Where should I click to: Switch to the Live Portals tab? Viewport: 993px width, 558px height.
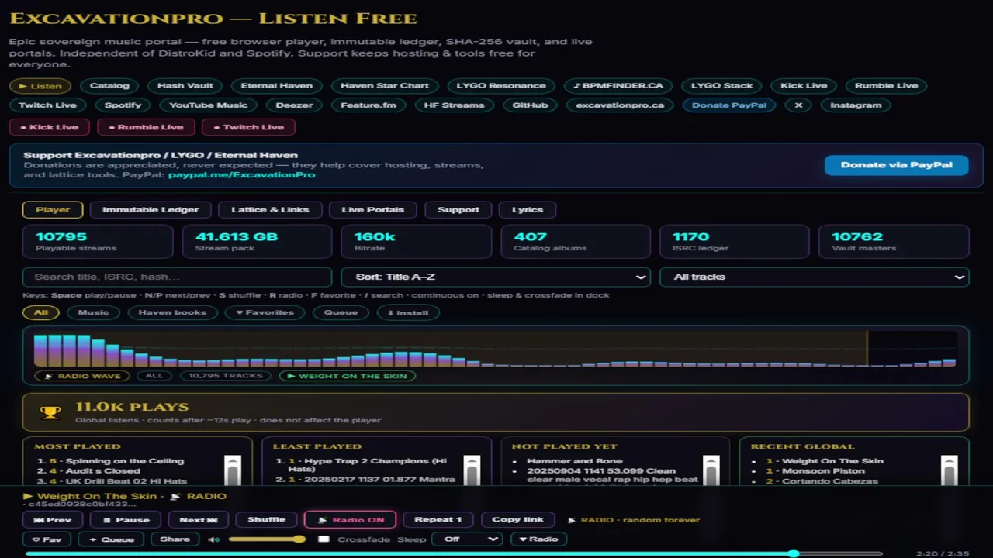[372, 209]
